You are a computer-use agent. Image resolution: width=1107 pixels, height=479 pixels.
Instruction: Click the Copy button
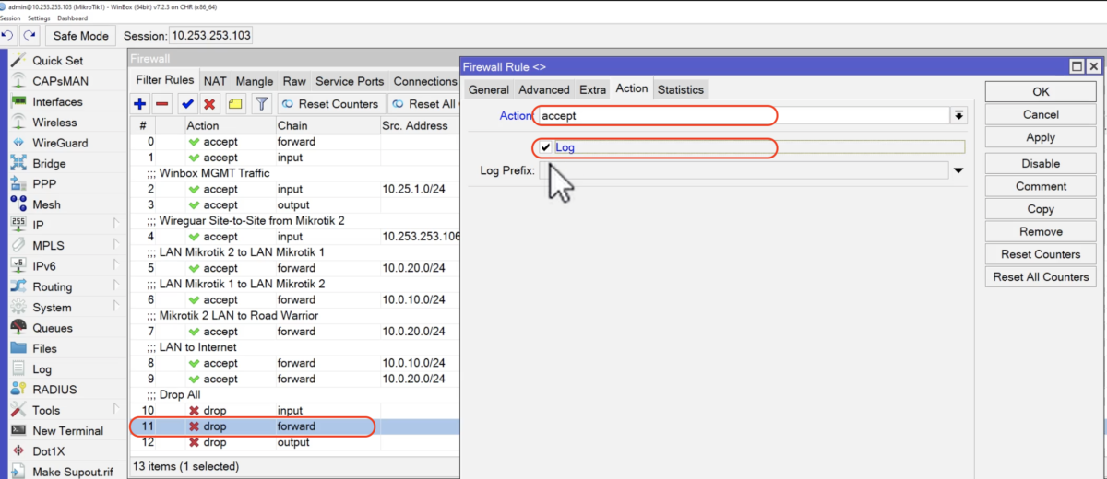point(1041,209)
